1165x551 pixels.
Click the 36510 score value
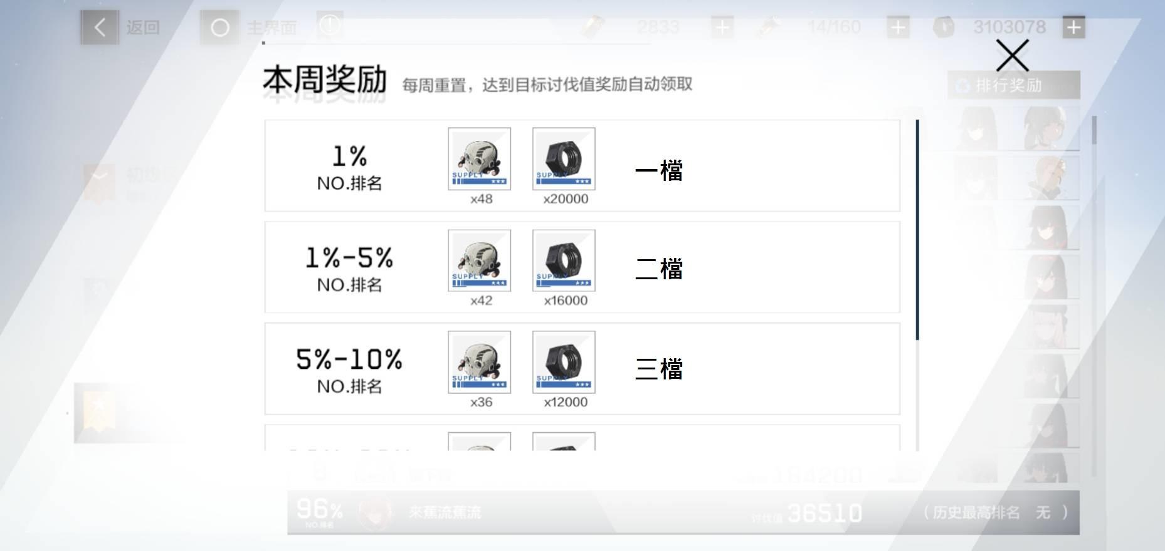pyautogui.click(x=825, y=513)
